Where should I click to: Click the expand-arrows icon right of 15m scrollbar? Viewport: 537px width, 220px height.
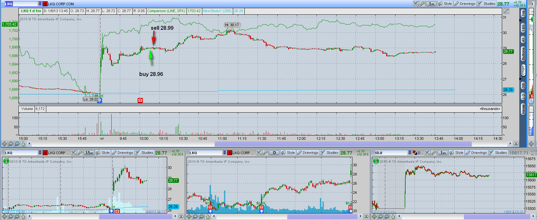tap(181, 216)
